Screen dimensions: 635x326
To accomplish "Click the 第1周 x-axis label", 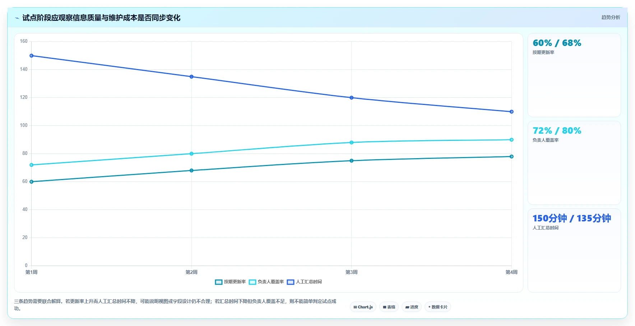I will point(32,272).
